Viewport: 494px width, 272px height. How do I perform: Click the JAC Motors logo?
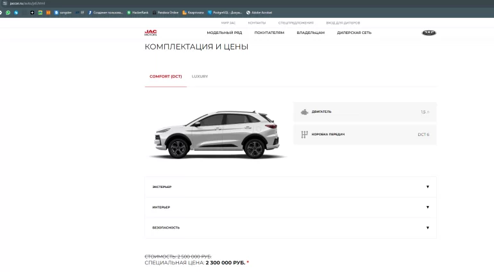[x=150, y=33]
